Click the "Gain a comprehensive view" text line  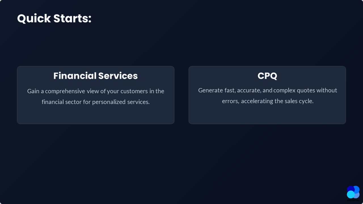click(x=96, y=91)
